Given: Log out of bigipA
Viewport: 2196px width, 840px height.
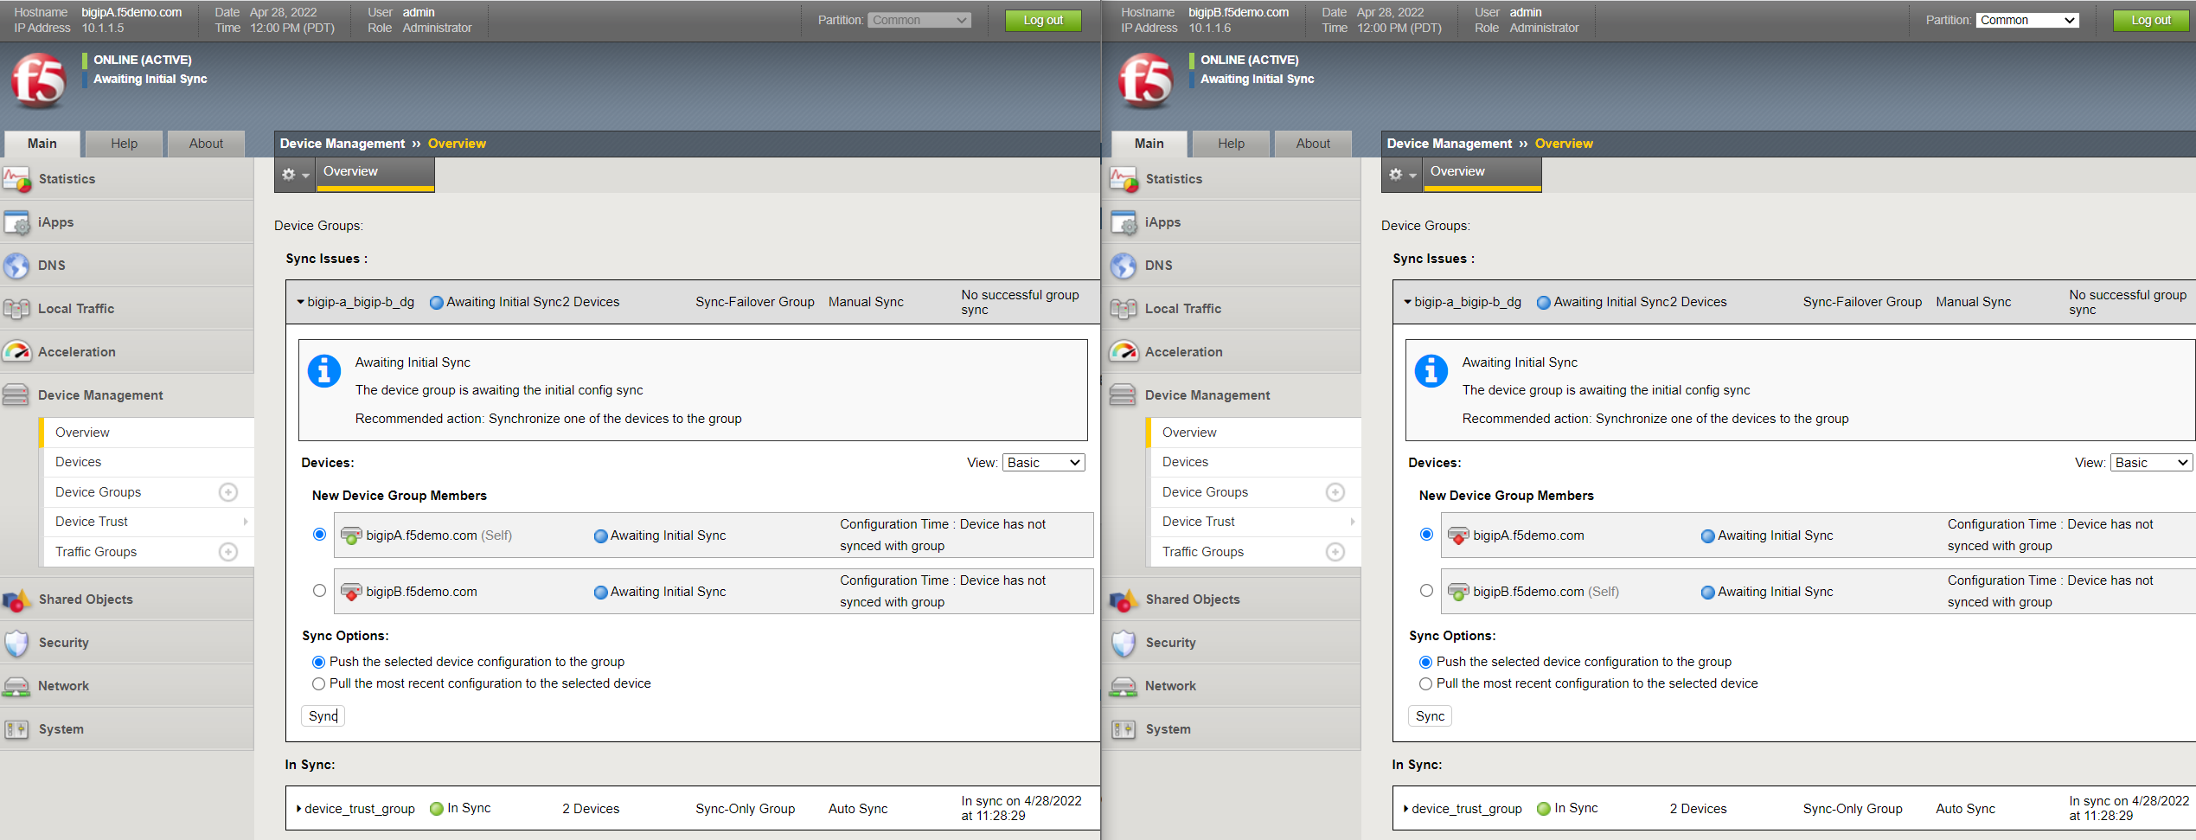Looking at the screenshot, I should [1043, 20].
